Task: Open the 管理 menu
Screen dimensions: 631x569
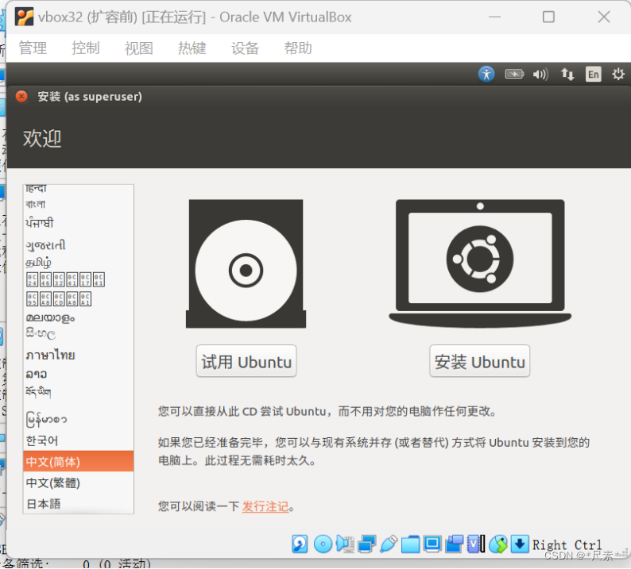Action: 33,48
